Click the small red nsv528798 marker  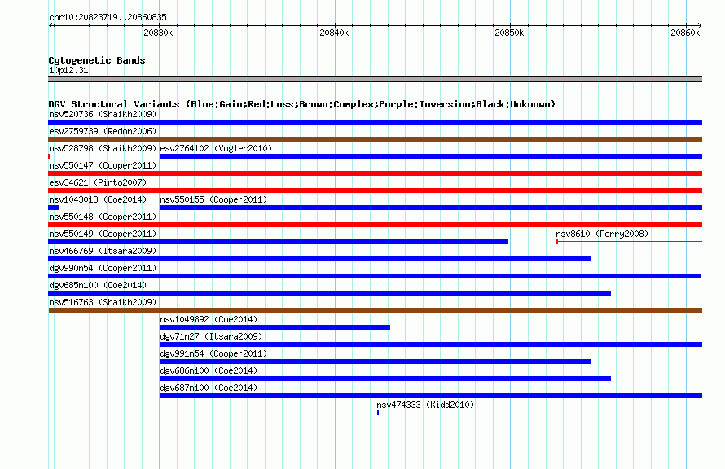(x=49, y=156)
